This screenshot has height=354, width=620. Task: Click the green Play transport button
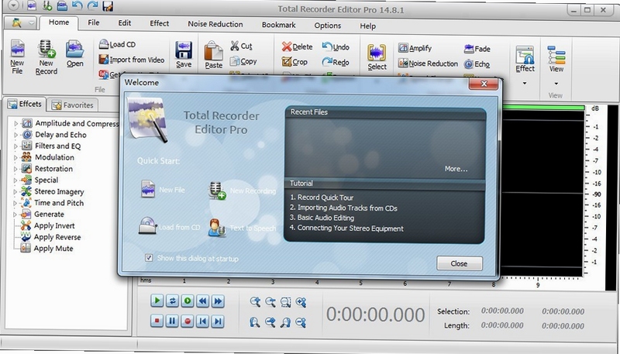coord(157,301)
